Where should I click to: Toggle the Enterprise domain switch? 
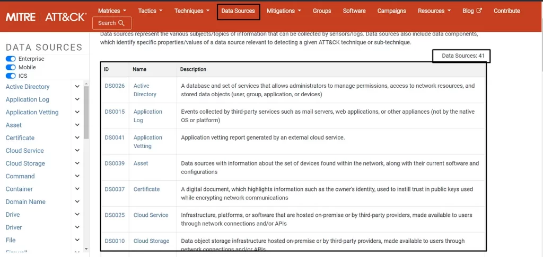(x=11, y=59)
